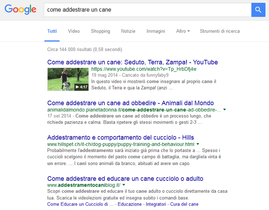The width and height of the screenshot is (269, 210).
Task: Open the Immagini tab
Action: (x=156, y=31)
